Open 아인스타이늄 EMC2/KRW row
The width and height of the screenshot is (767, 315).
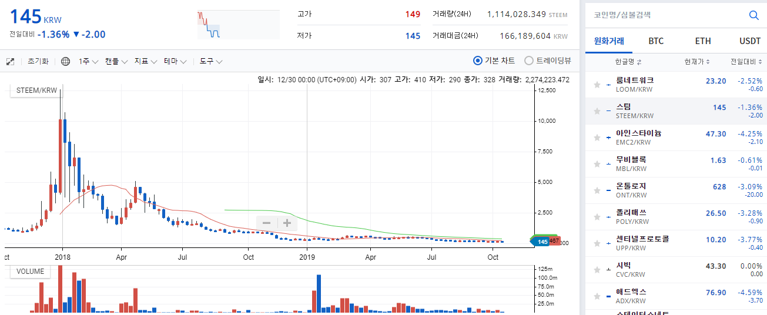coord(676,138)
